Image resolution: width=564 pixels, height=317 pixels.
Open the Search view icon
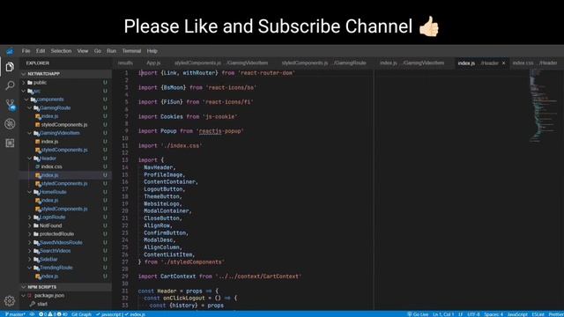[10, 85]
